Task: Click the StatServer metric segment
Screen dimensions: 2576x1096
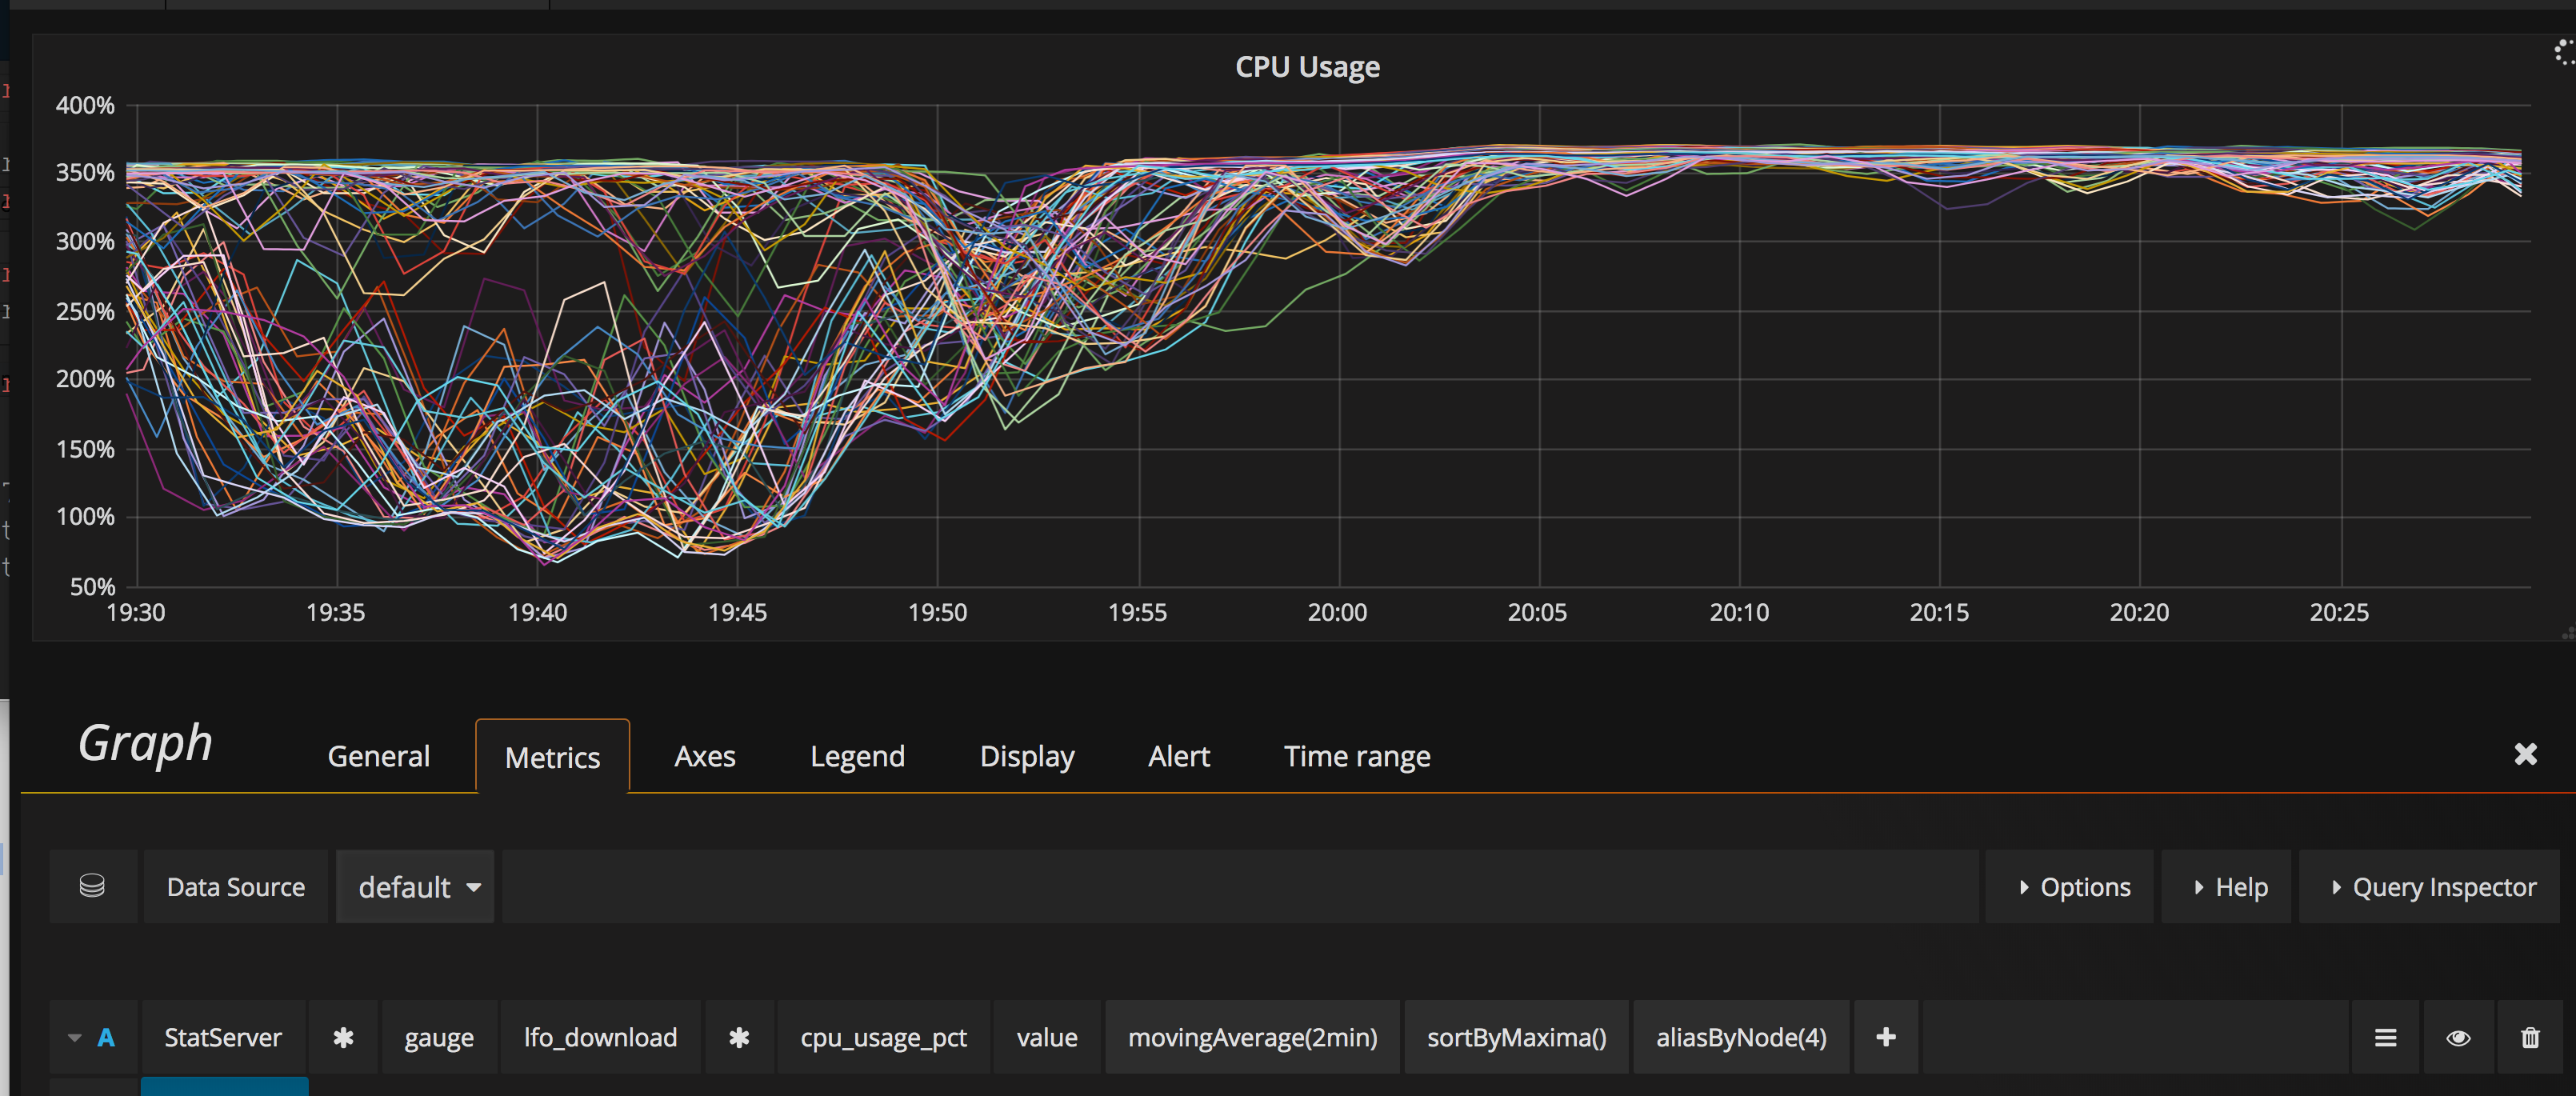Action: (223, 1037)
